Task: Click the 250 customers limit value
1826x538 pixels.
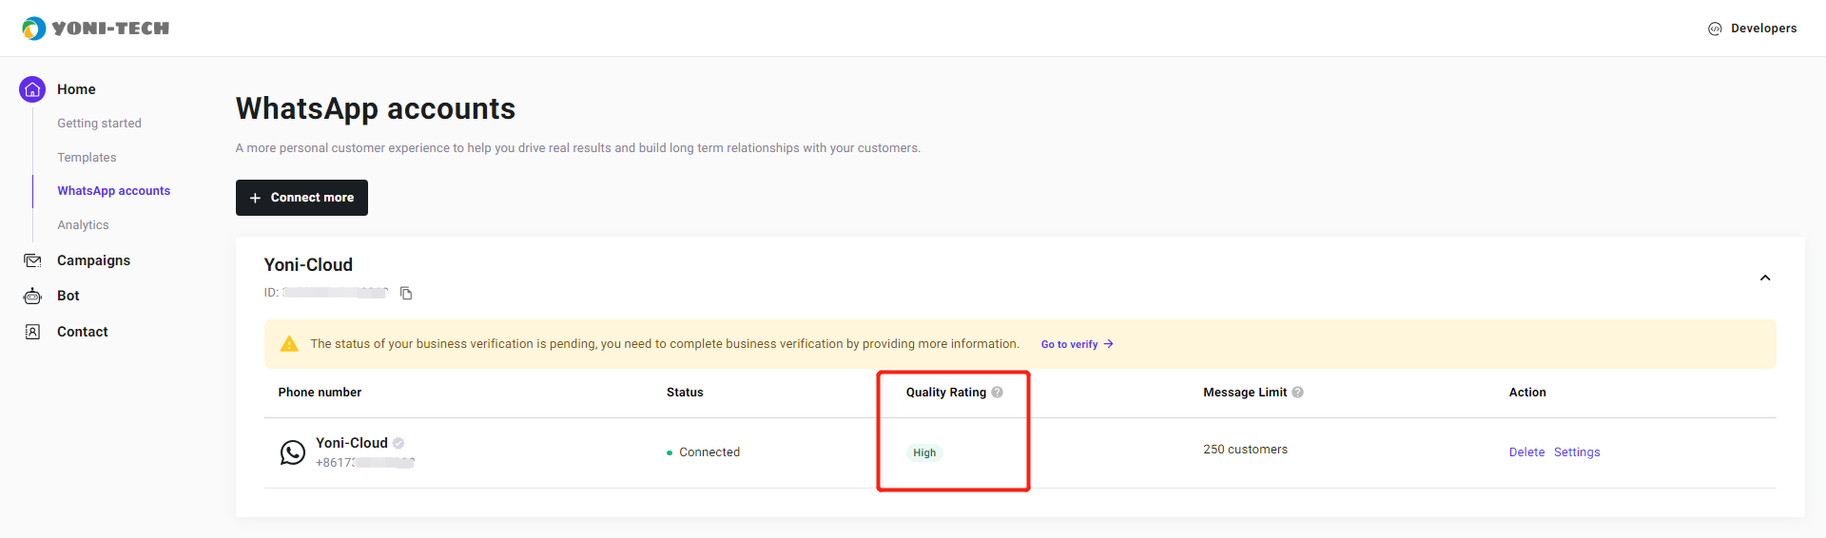Action: pyautogui.click(x=1245, y=450)
